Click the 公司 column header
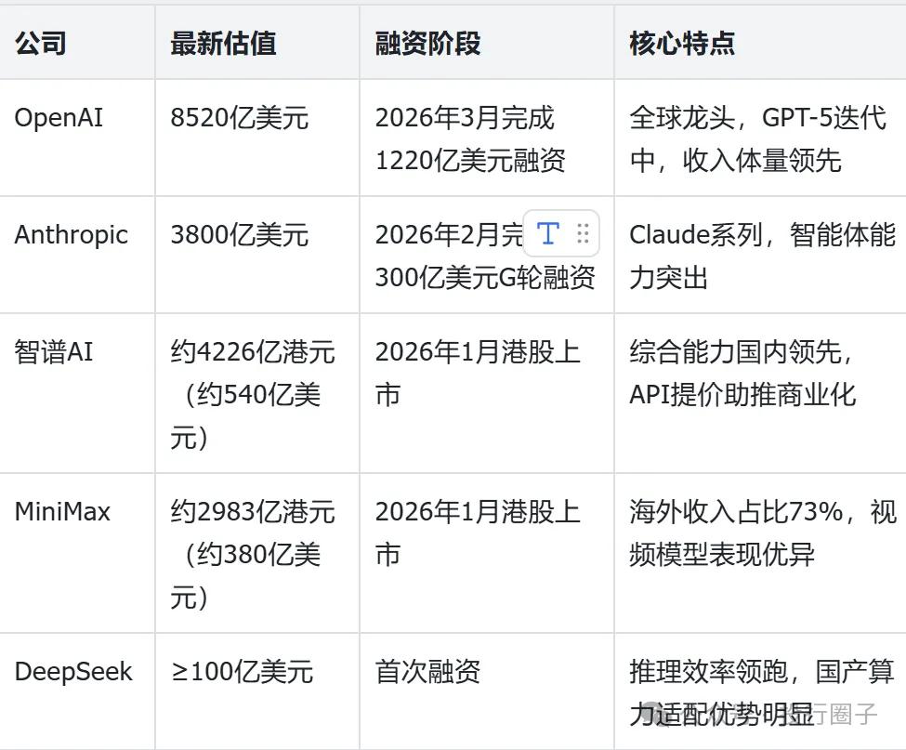This screenshot has height=750, width=906. point(39,43)
